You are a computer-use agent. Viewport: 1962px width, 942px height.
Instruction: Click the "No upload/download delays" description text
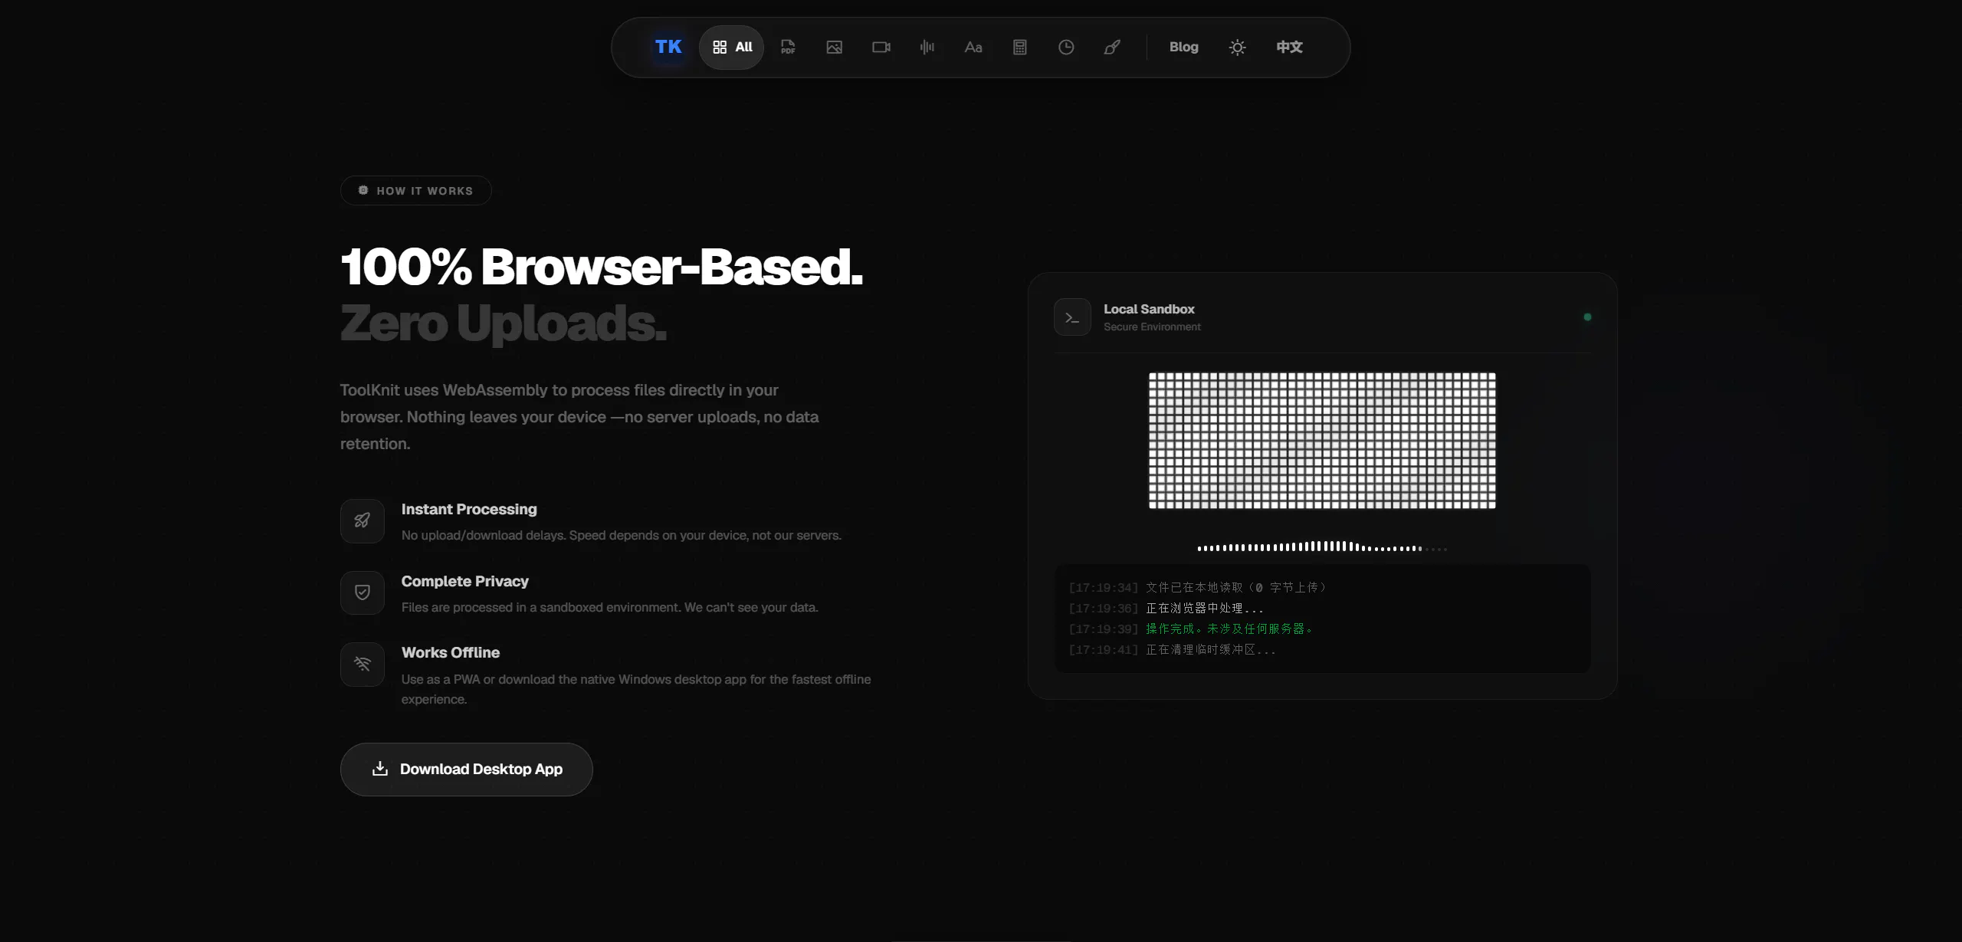pyautogui.click(x=622, y=536)
